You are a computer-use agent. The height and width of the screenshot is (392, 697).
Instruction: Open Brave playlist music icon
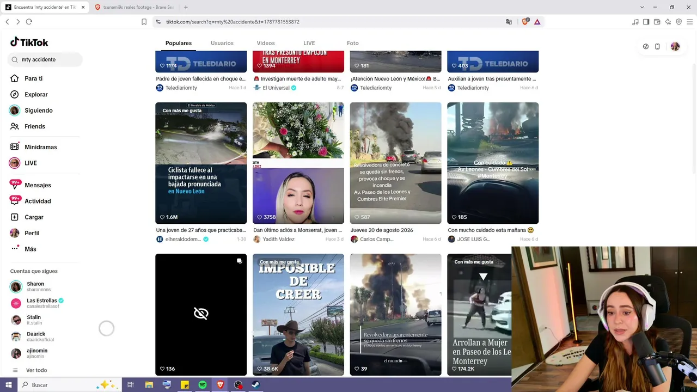[x=635, y=22]
